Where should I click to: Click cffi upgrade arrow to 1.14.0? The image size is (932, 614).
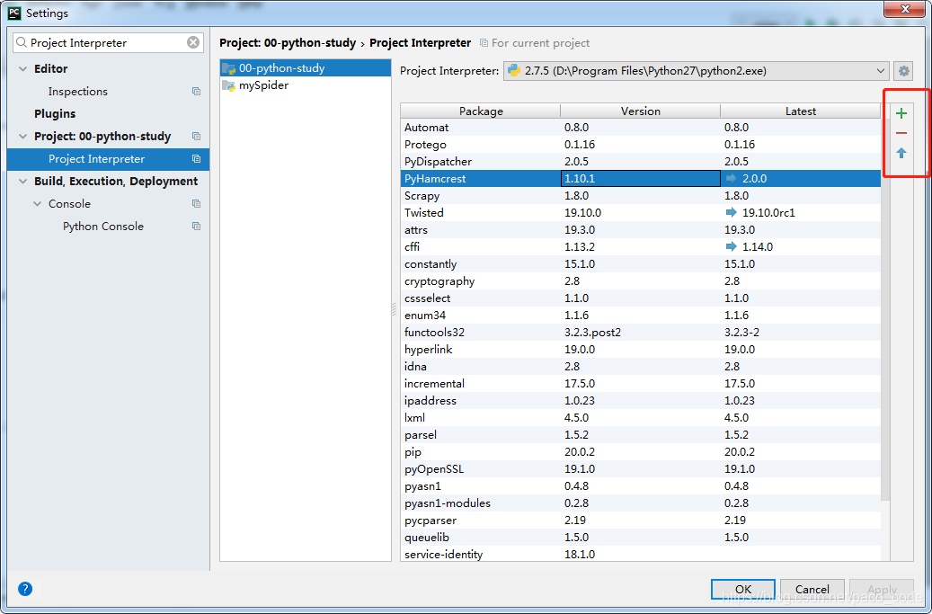tap(731, 246)
